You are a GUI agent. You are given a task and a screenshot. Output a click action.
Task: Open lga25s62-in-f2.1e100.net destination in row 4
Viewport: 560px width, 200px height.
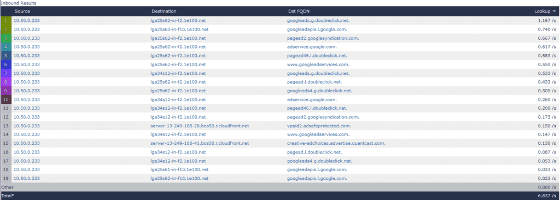(178, 47)
